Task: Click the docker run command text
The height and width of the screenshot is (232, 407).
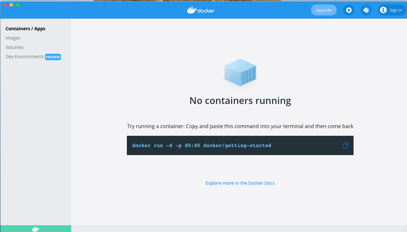Action: (202, 145)
